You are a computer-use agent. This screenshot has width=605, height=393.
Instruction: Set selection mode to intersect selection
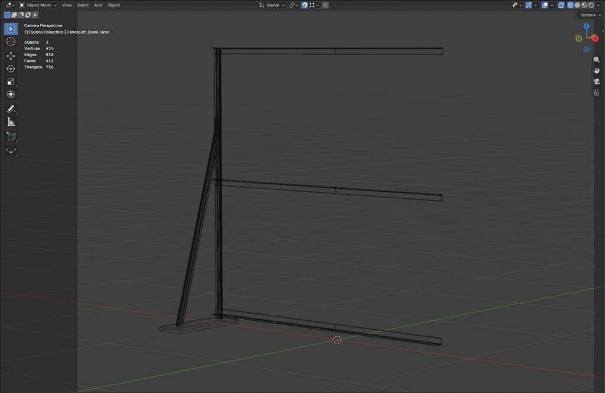(35, 15)
